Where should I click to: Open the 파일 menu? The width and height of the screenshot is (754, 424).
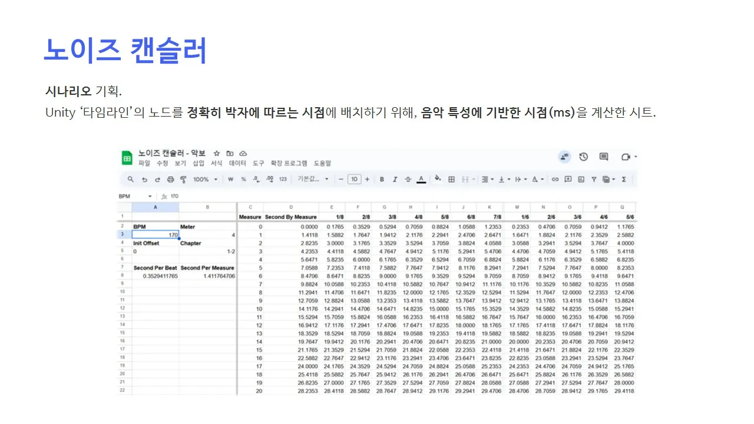pyautogui.click(x=144, y=163)
